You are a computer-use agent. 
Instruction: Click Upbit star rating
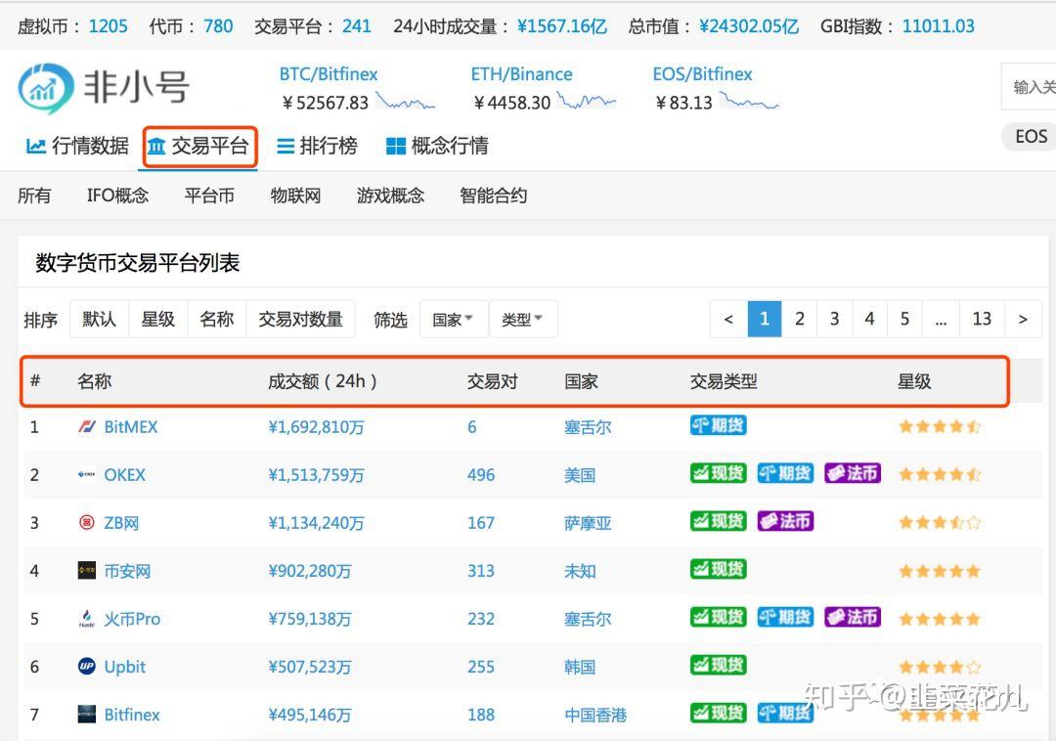click(x=940, y=667)
